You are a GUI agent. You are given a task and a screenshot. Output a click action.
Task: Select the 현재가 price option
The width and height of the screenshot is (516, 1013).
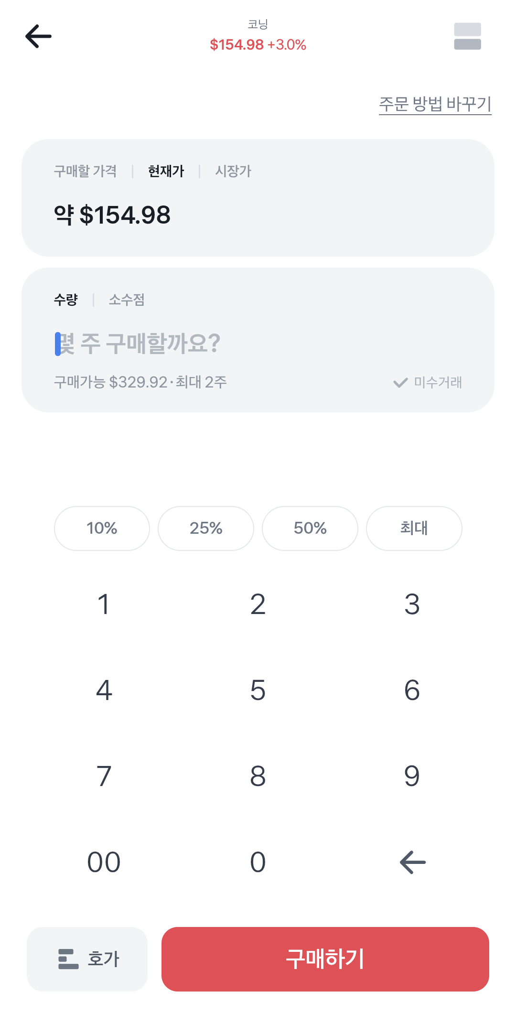pyautogui.click(x=166, y=171)
